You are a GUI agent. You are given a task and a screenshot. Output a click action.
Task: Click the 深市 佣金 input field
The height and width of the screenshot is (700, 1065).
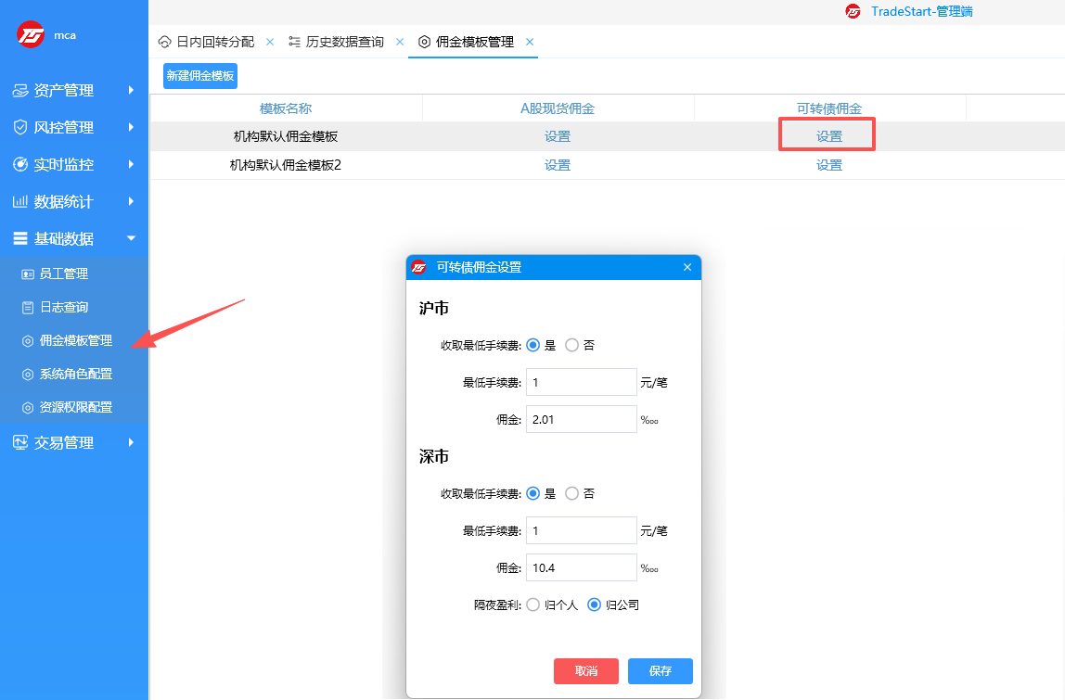click(x=581, y=566)
